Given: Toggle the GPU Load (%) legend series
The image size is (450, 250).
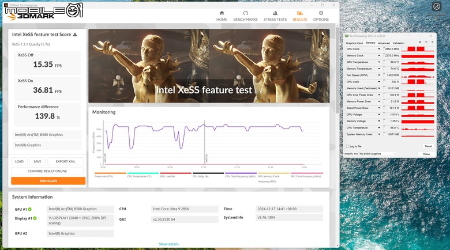Looking at the screenshot, I should click(175, 175).
